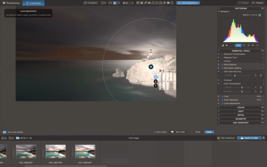Expand the GEOMETRY palette header

point(241,119)
